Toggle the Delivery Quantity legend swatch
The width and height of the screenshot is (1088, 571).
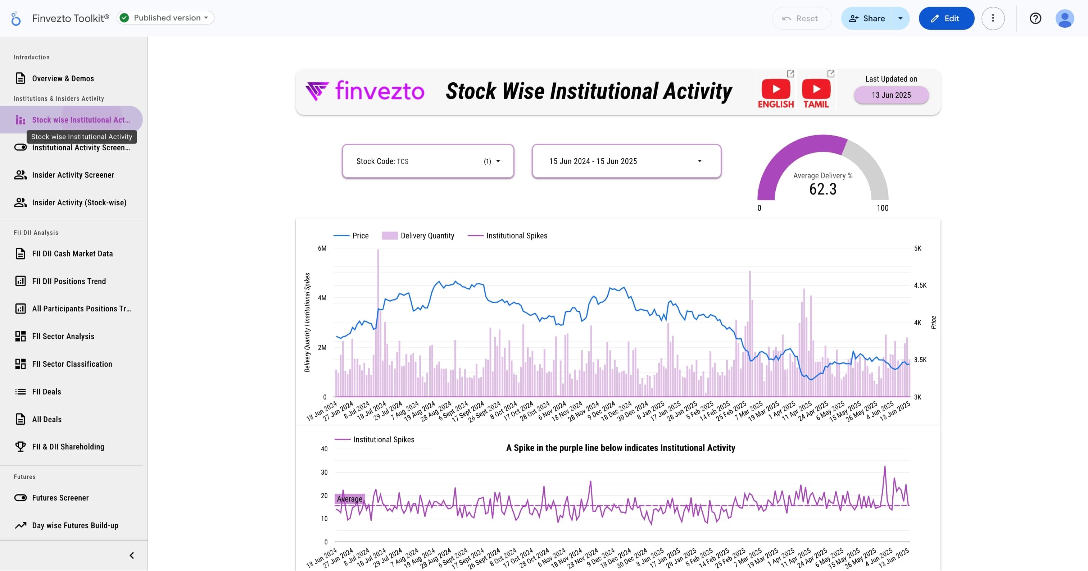(389, 236)
